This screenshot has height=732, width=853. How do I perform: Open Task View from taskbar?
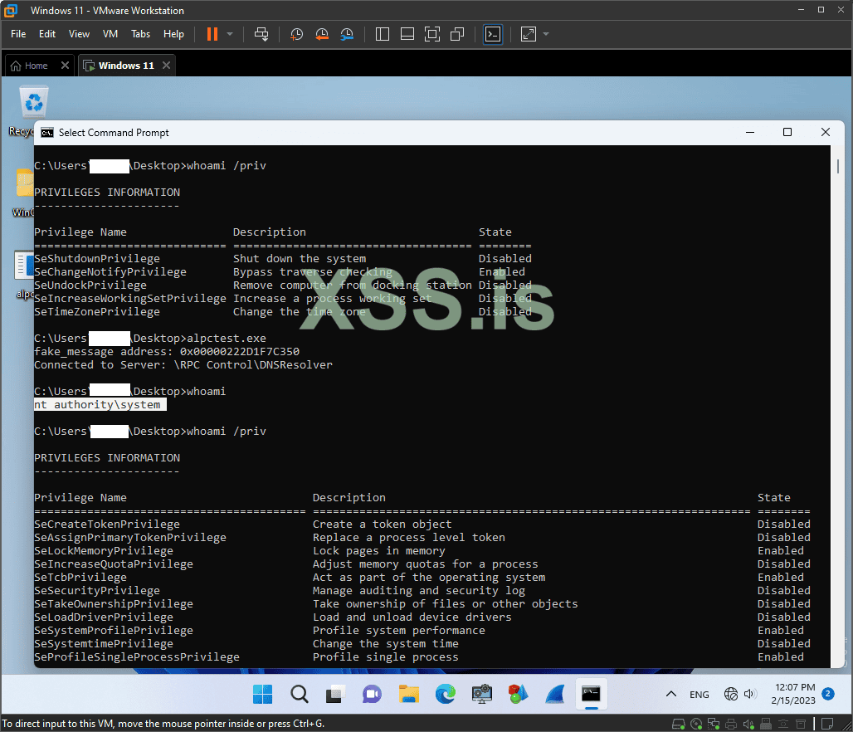(x=336, y=694)
